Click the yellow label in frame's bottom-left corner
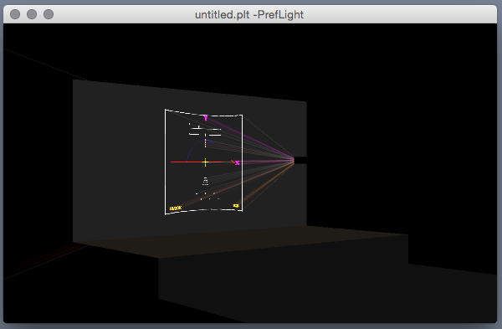This screenshot has width=502, height=329. (176, 208)
